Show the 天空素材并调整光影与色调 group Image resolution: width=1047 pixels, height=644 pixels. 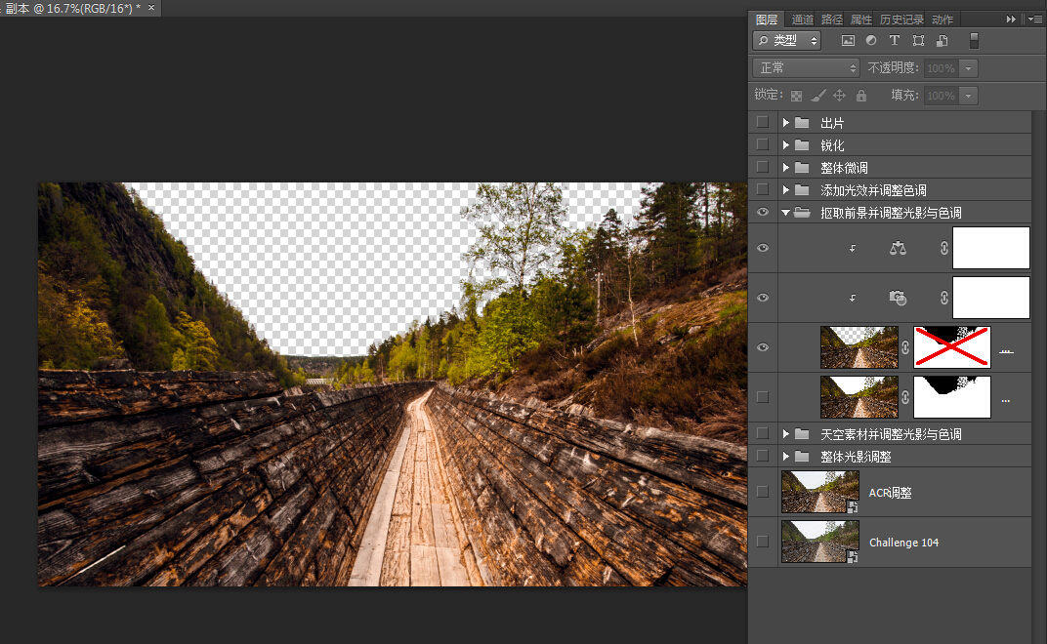(763, 433)
